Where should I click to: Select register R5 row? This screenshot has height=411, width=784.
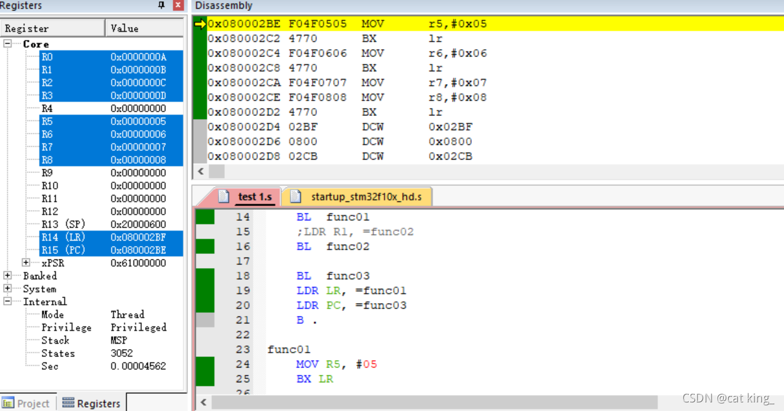(111, 121)
